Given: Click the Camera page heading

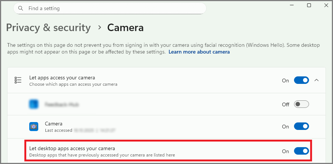Looking at the screenshot, I should tap(125, 28).
